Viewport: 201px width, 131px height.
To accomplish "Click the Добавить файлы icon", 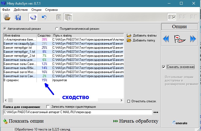I will [x=129, y=35].
